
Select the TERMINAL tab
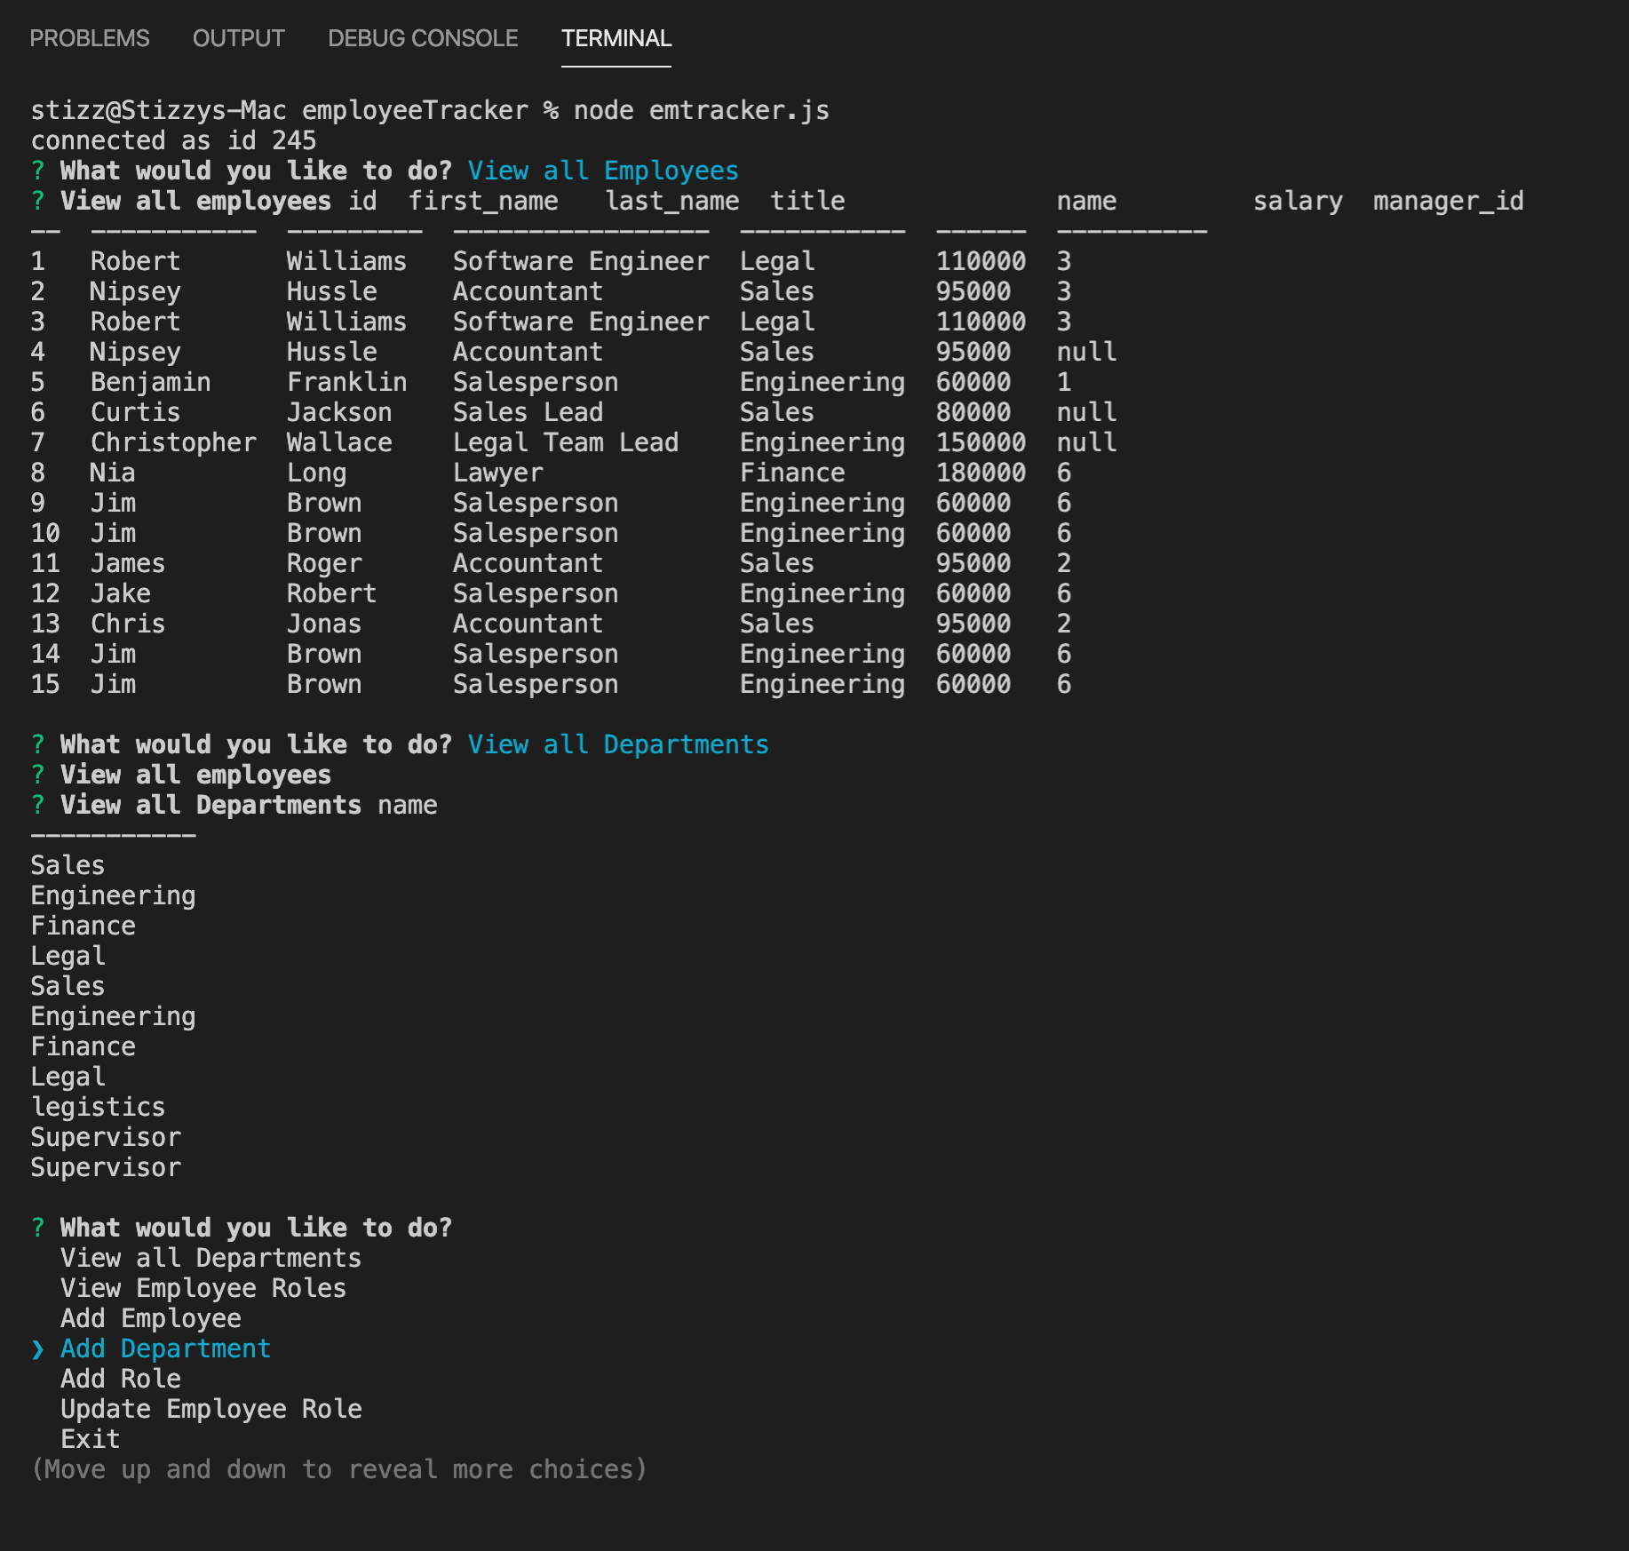(x=616, y=39)
